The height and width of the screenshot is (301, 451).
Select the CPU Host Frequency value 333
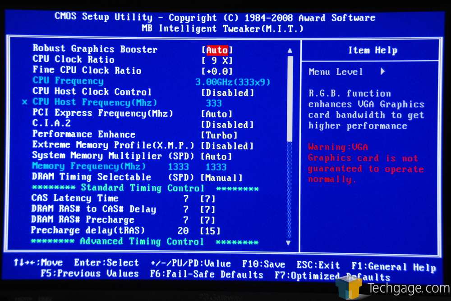[214, 103]
